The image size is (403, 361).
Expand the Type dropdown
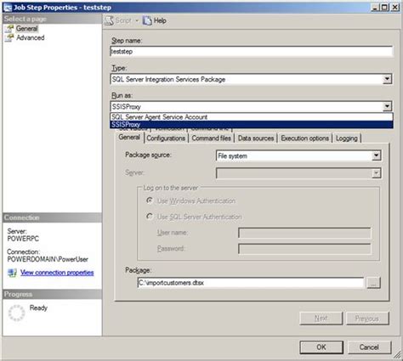point(387,79)
